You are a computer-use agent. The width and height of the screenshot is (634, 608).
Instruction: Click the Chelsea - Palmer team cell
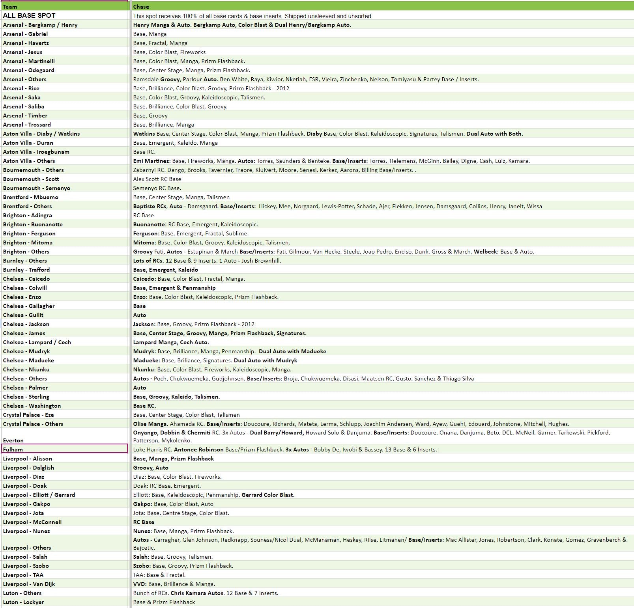coord(65,388)
